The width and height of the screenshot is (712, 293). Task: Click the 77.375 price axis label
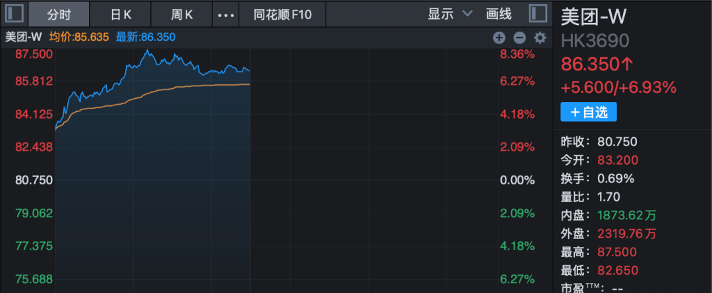coord(34,246)
